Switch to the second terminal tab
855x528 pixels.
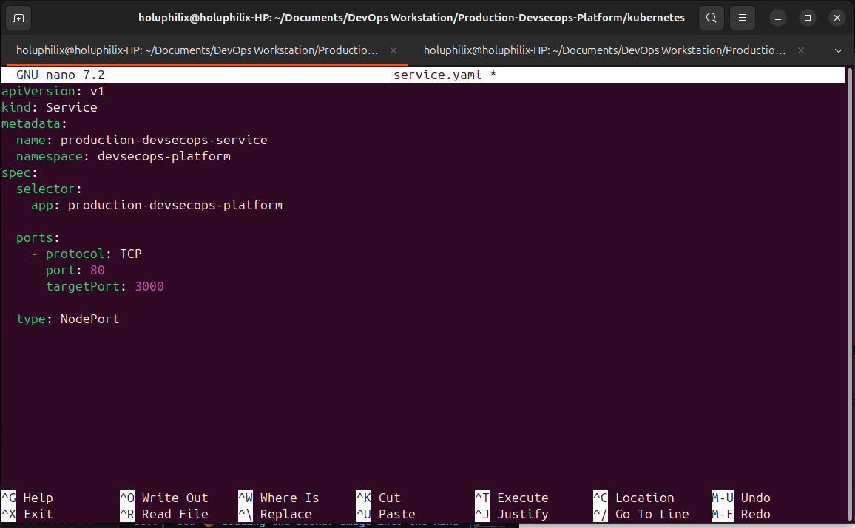click(x=604, y=50)
